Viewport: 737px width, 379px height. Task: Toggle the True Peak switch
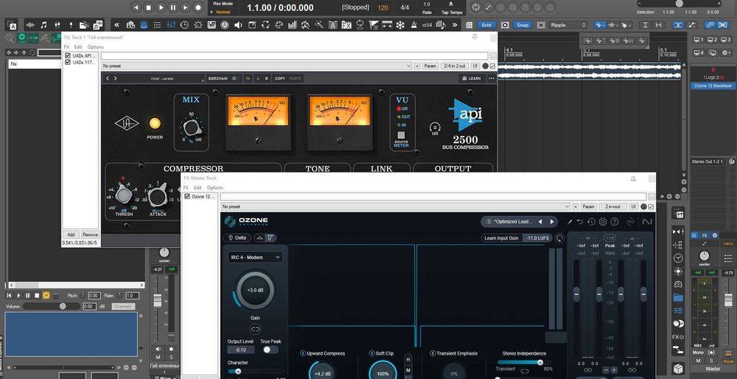(270, 350)
